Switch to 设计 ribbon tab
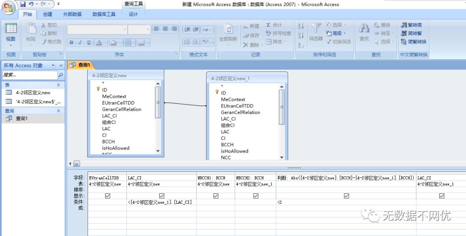Screen dimensions: 466x236 coord(133,14)
